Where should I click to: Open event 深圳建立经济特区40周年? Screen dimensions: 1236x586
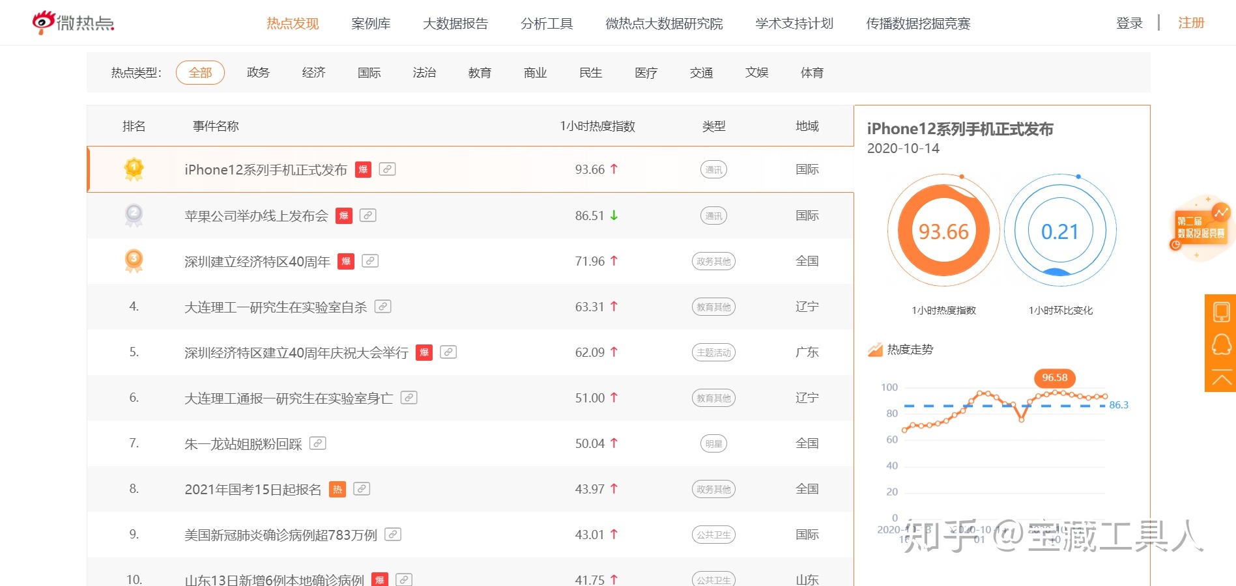coord(257,262)
